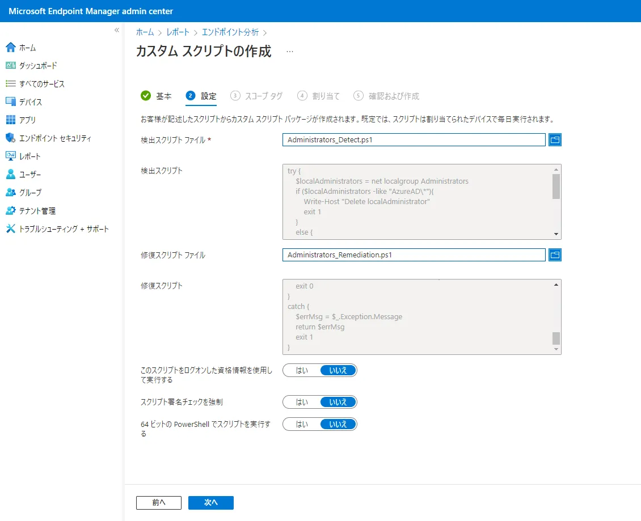Select the 設定 wizard step tab
This screenshot has height=521, width=641.
(x=201, y=96)
